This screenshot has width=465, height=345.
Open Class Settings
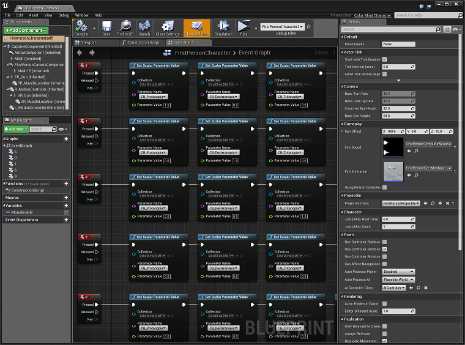pyautogui.click(x=168, y=28)
